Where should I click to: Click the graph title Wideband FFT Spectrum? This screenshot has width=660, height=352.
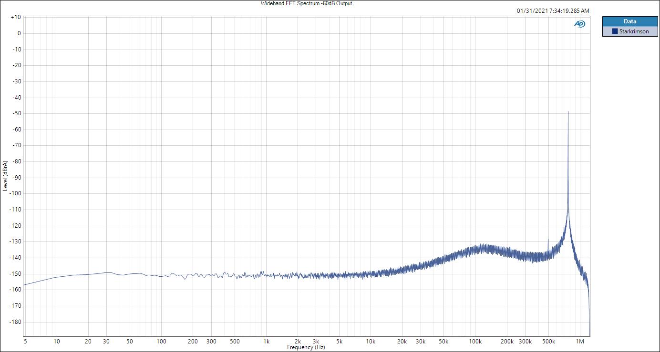(307, 3)
